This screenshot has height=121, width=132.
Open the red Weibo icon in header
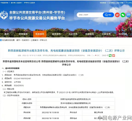[117, 15]
